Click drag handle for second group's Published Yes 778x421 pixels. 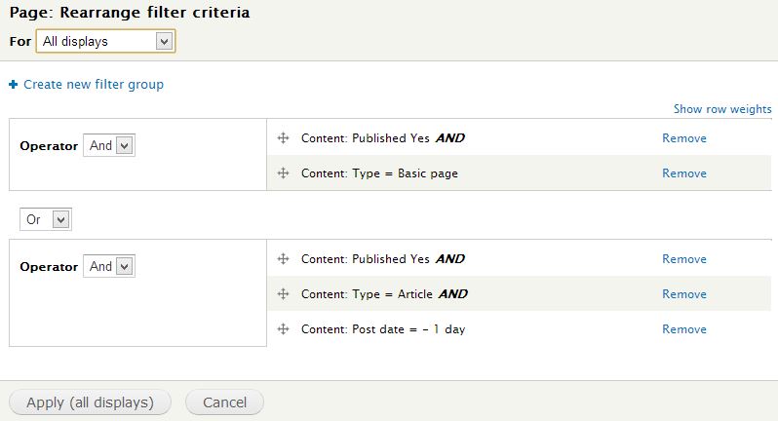pos(283,259)
